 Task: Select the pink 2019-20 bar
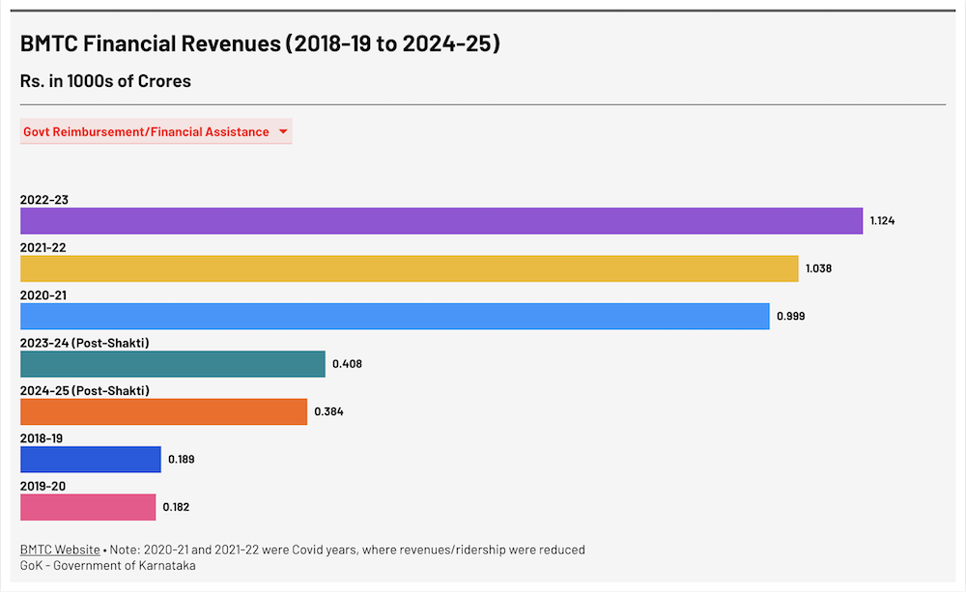point(87,507)
